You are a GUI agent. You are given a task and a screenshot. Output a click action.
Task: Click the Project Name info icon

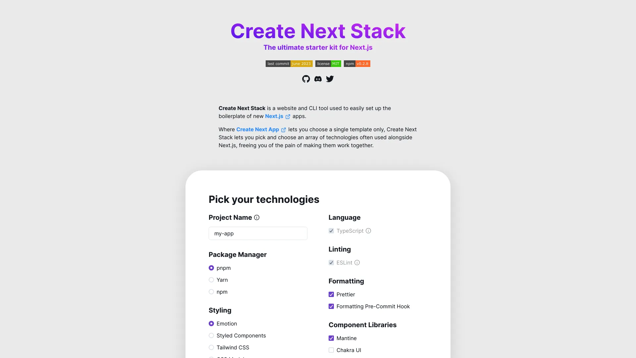coord(257,218)
